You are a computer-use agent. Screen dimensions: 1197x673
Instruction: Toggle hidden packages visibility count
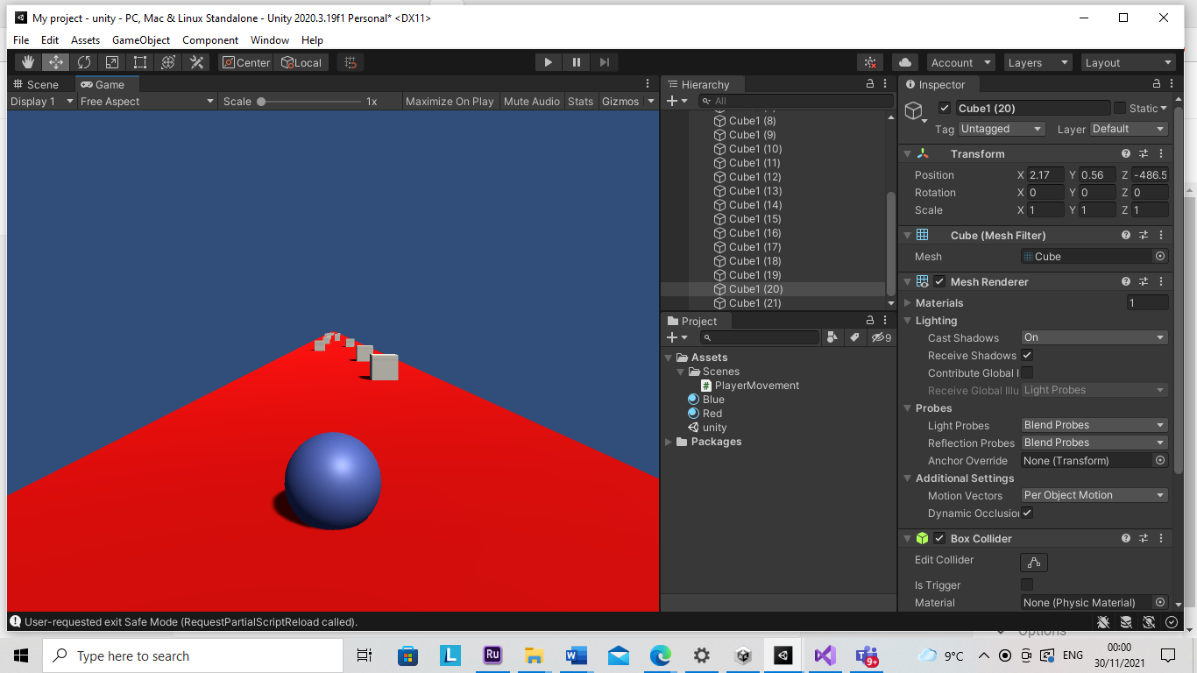click(881, 337)
